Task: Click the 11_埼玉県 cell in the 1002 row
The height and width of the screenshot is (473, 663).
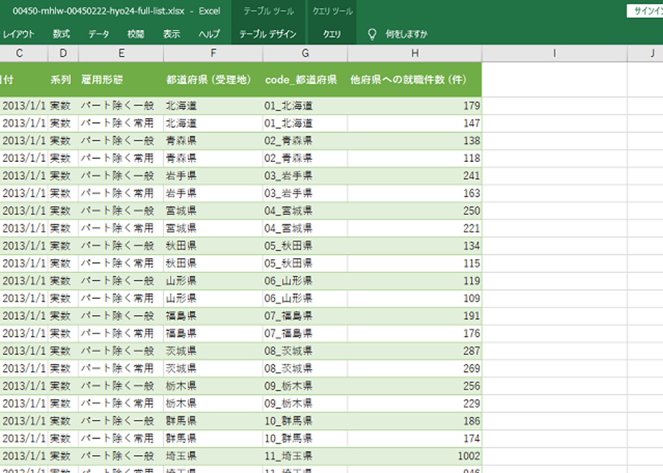Action: (305, 456)
